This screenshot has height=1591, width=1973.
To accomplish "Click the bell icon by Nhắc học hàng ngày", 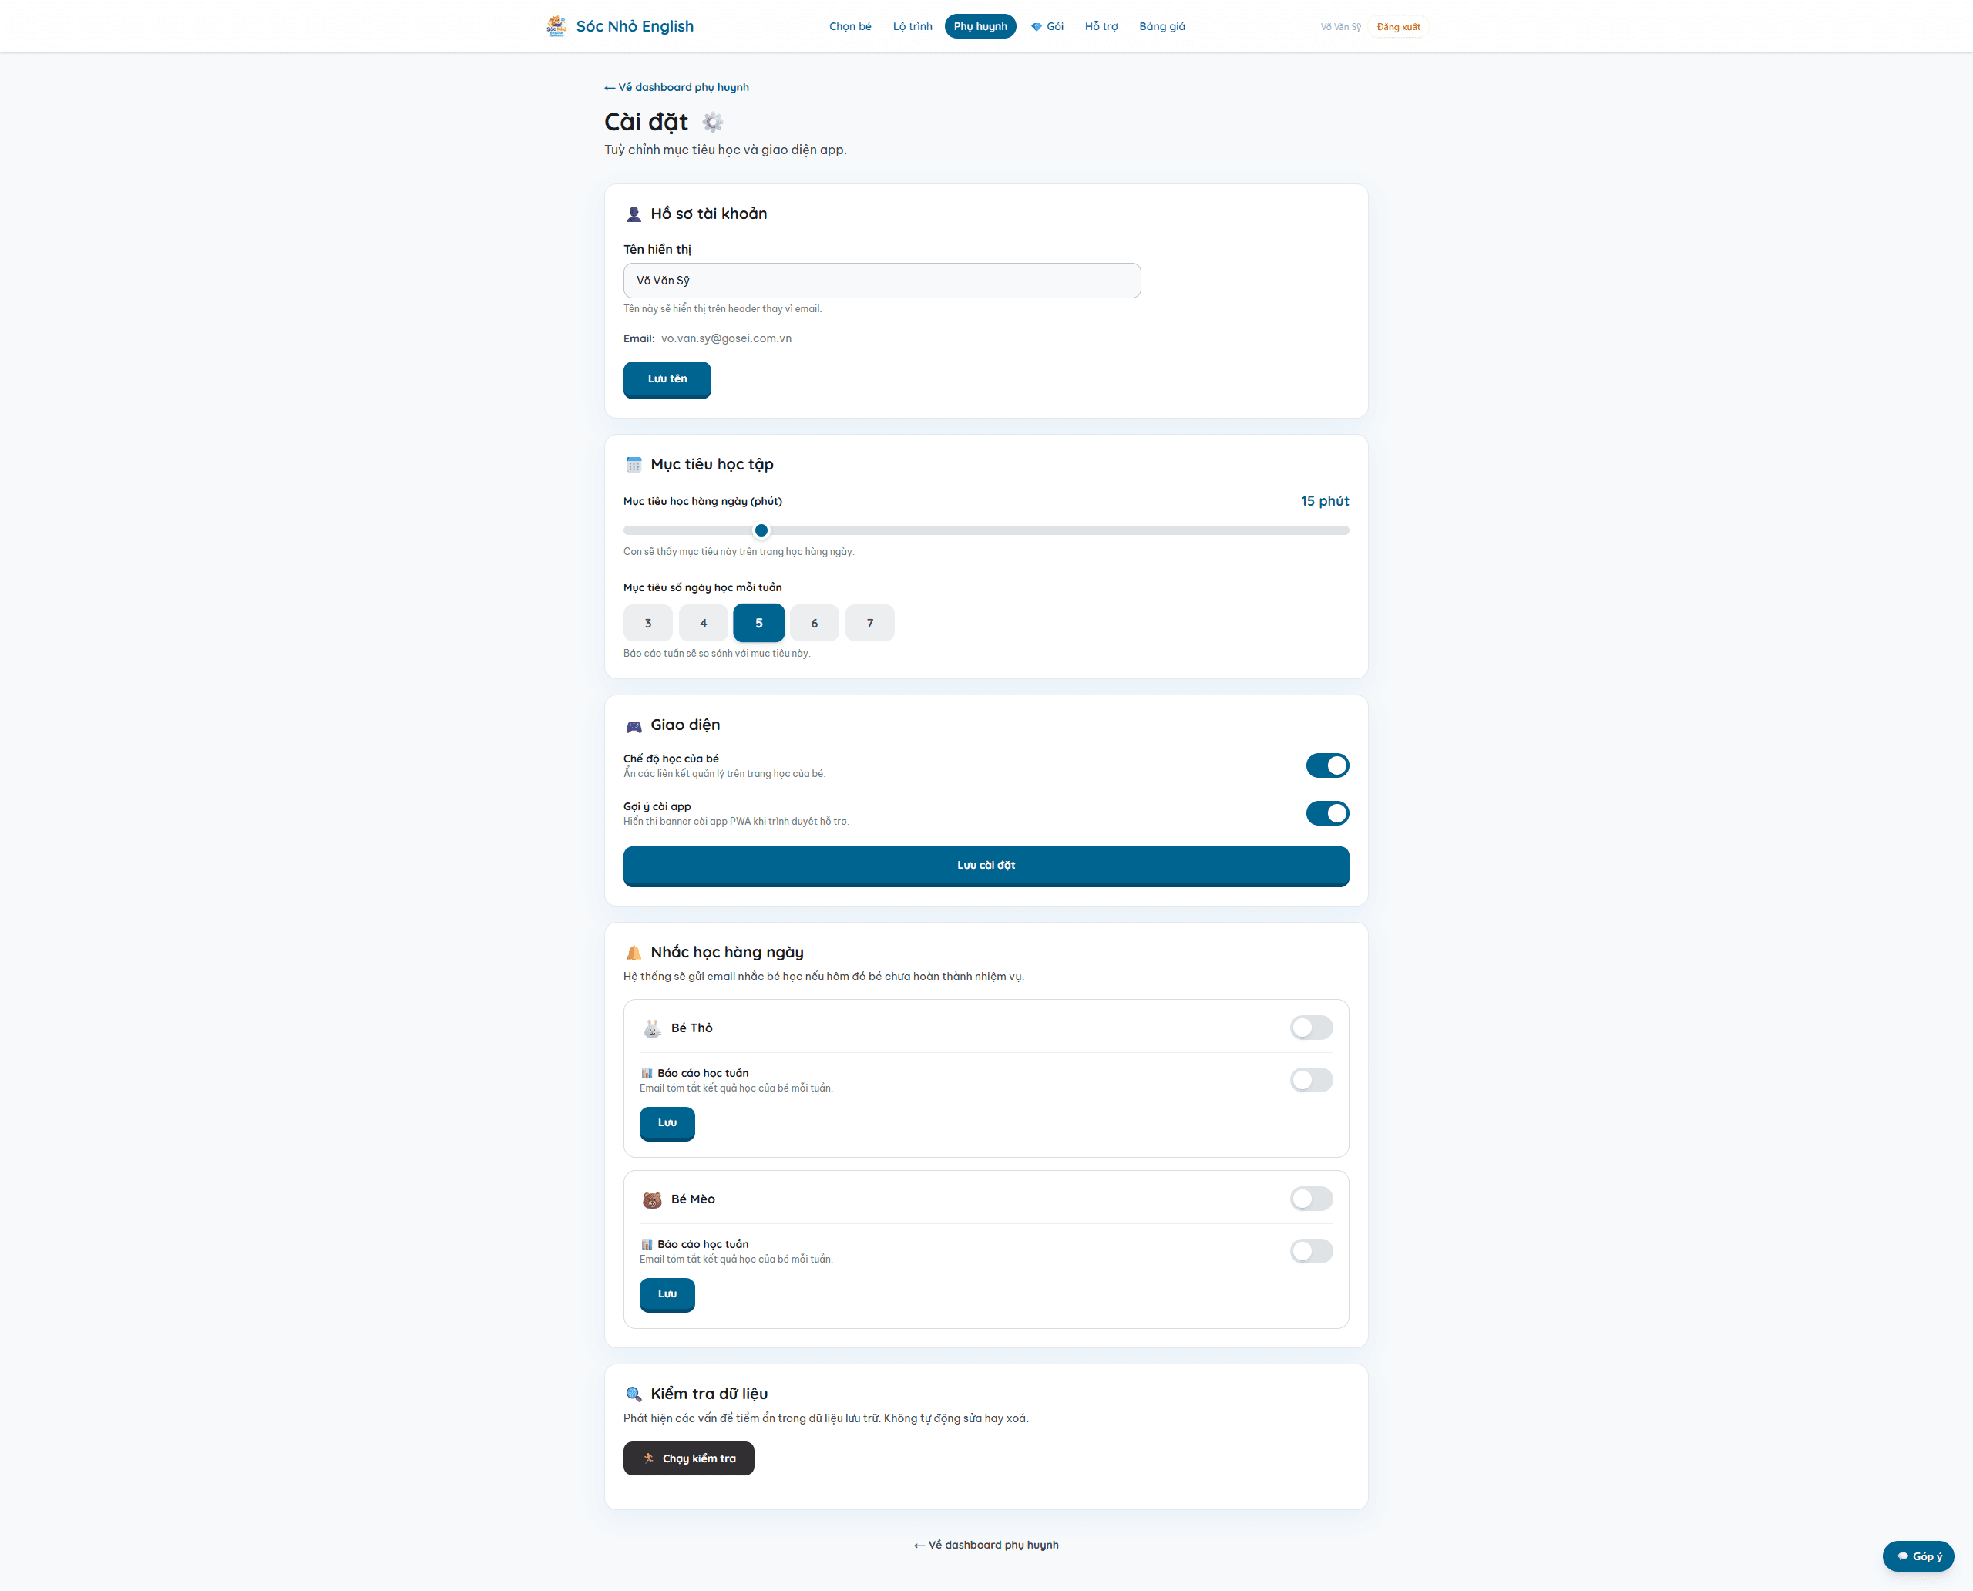I will [634, 953].
